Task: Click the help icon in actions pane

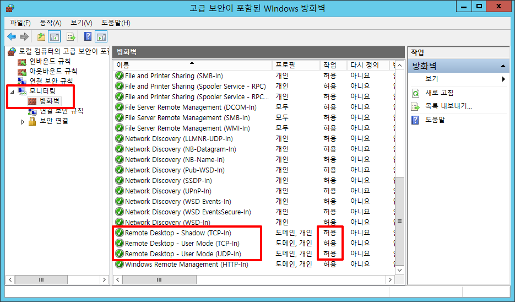Action: (x=415, y=120)
